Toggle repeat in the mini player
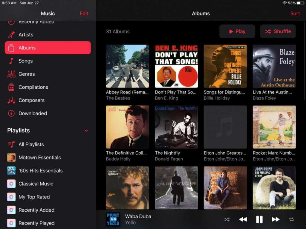This screenshot has width=306, height=229. click(x=291, y=219)
